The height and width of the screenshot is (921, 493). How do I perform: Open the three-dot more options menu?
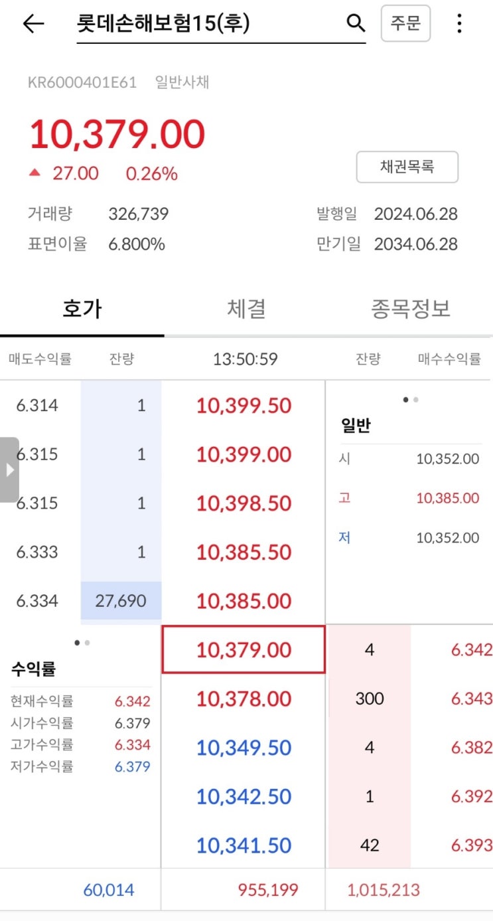coord(459,24)
